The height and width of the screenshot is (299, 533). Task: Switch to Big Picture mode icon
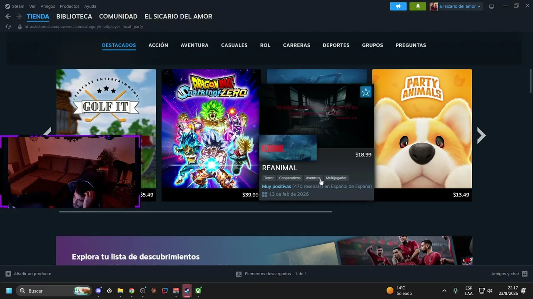[492, 6]
